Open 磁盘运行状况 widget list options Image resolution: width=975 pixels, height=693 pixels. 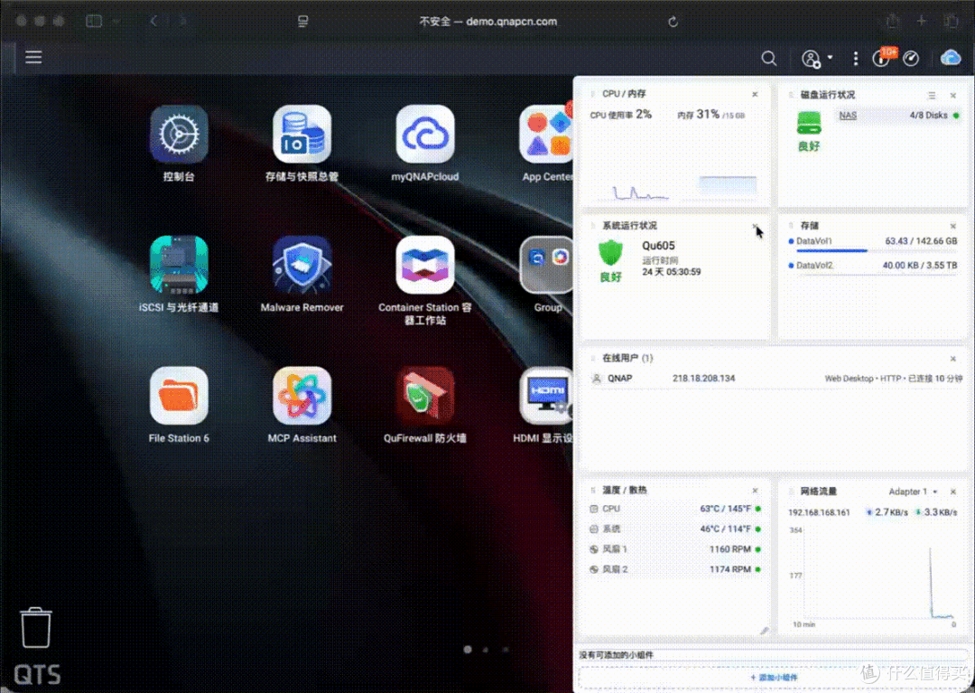(932, 95)
